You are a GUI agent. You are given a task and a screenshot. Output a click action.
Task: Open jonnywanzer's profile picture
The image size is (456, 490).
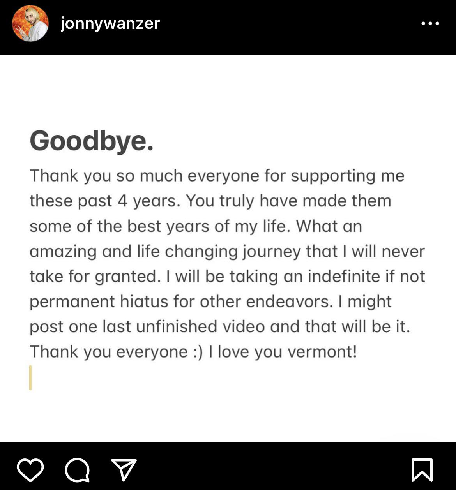point(30,23)
